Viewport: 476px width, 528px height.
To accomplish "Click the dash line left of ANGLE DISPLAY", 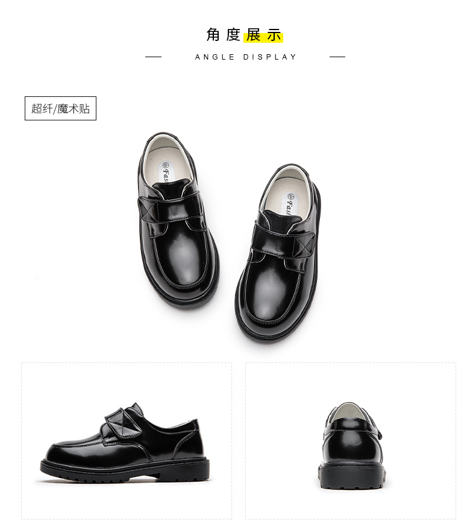I will (x=154, y=57).
